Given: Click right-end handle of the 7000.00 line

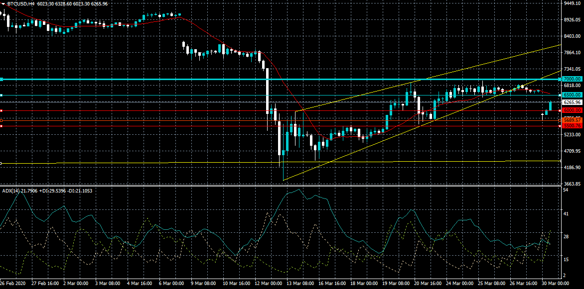Looking at the screenshot, I should coord(560,79).
